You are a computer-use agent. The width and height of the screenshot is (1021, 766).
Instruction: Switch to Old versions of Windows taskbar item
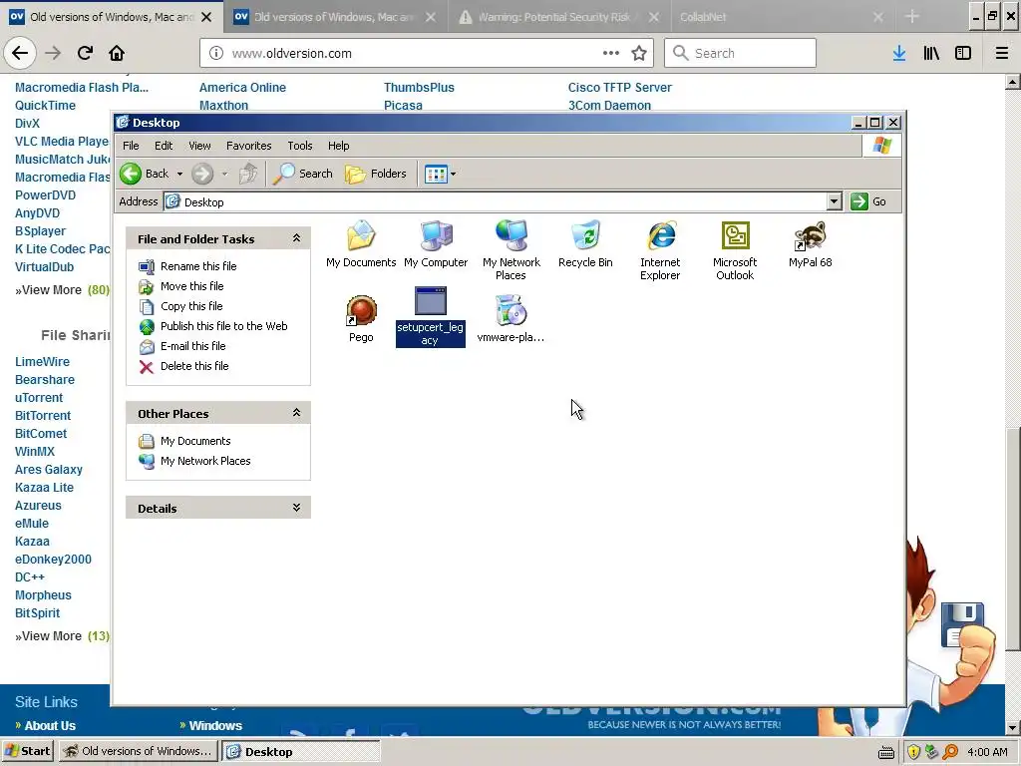tap(139, 751)
